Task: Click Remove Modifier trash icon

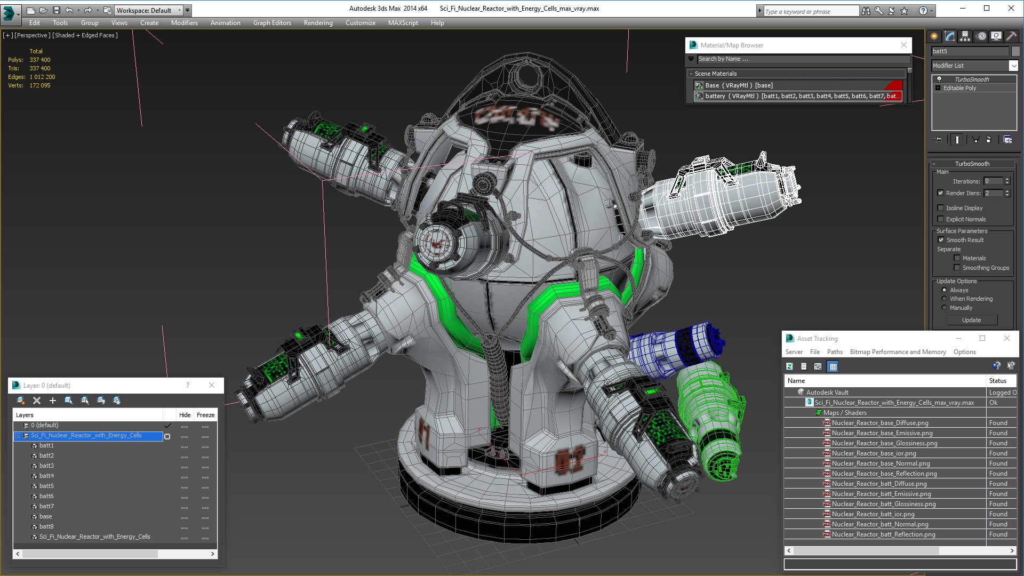Action: click(989, 140)
